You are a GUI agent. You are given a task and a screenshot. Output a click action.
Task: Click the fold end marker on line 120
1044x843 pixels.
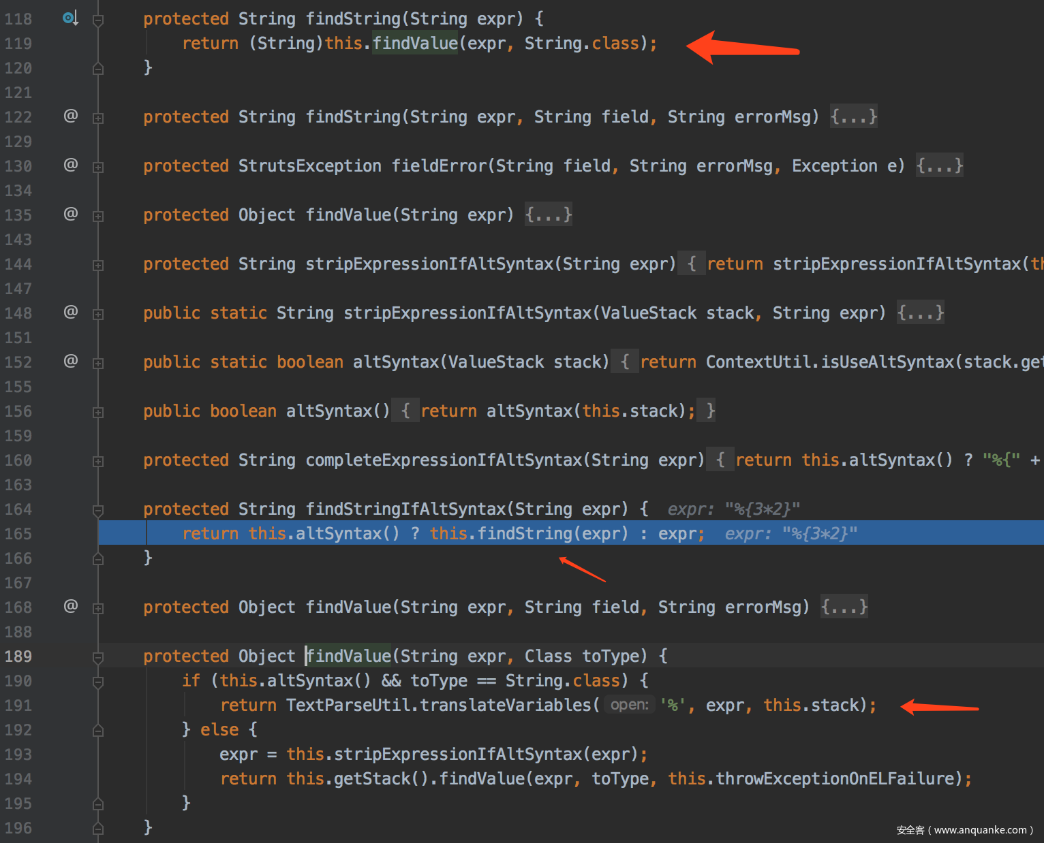[98, 68]
